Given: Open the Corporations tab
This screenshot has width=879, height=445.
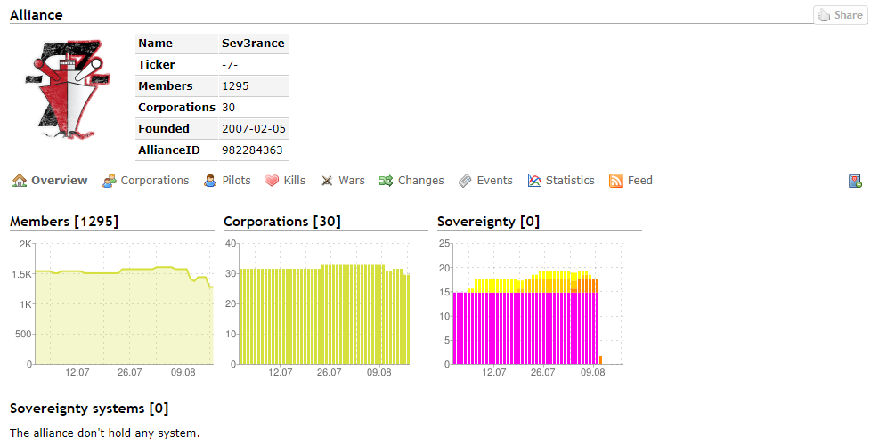Looking at the screenshot, I should tap(155, 181).
